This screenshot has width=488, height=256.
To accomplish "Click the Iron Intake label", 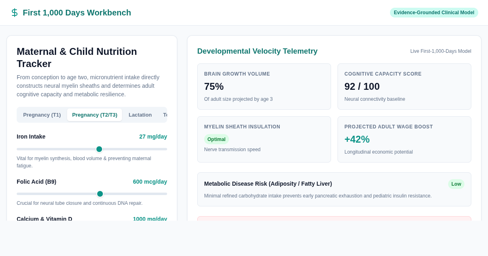I will (x=31, y=137).
